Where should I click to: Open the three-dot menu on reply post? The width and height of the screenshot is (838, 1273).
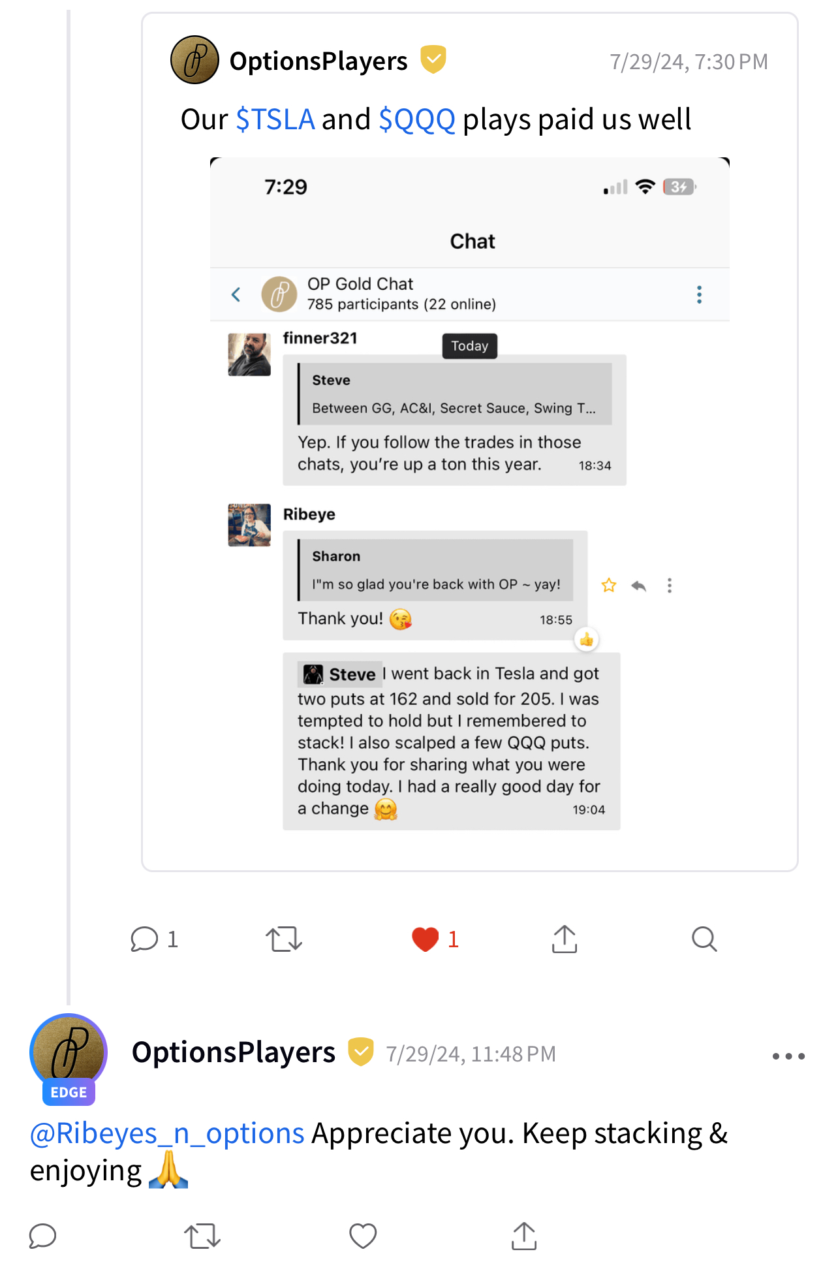tap(788, 1056)
